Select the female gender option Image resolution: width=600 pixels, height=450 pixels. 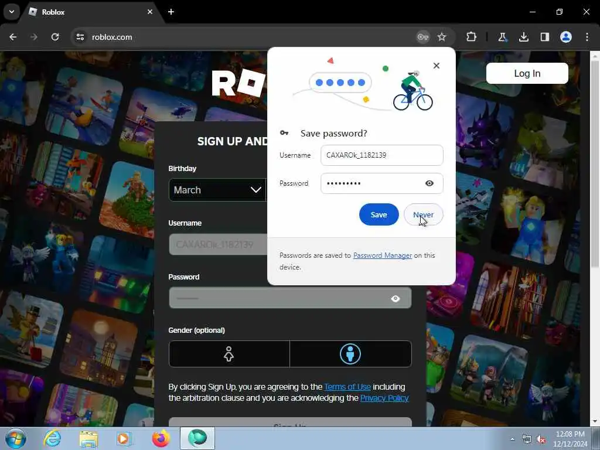point(229,354)
